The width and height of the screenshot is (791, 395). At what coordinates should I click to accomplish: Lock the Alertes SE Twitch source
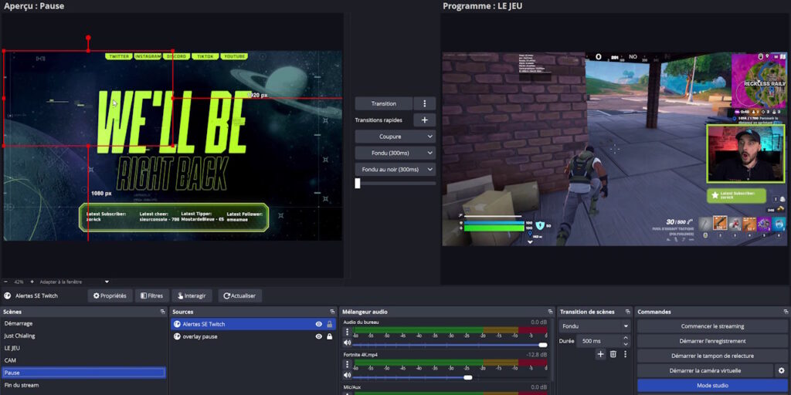(329, 324)
